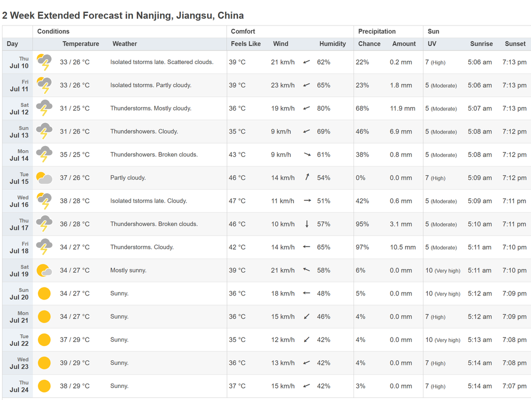531x400 pixels.
Task: Click the wind direction arrow for Jul 15
Action: pos(307,177)
